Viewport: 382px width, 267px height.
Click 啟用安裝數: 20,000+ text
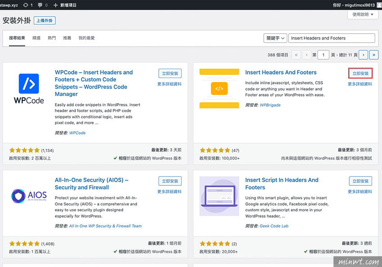[x=218, y=252]
